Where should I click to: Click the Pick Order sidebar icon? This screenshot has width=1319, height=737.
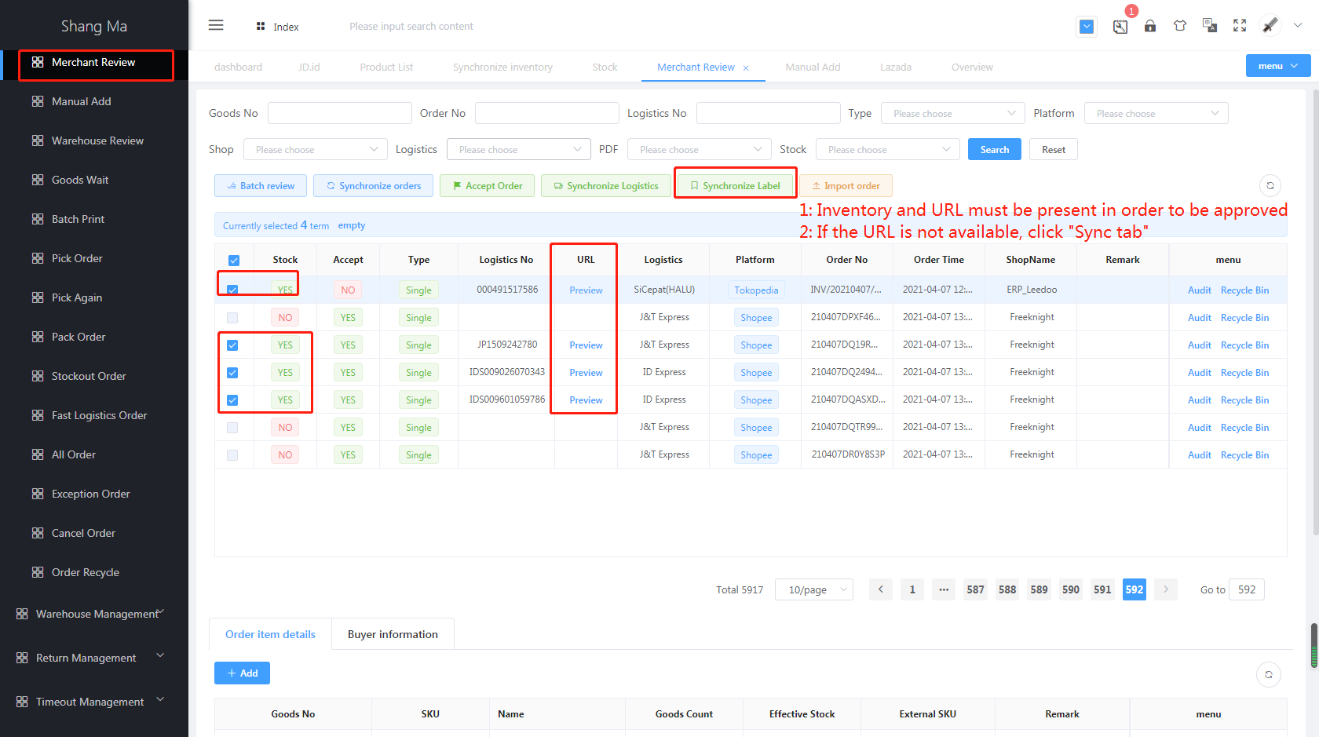coord(38,258)
